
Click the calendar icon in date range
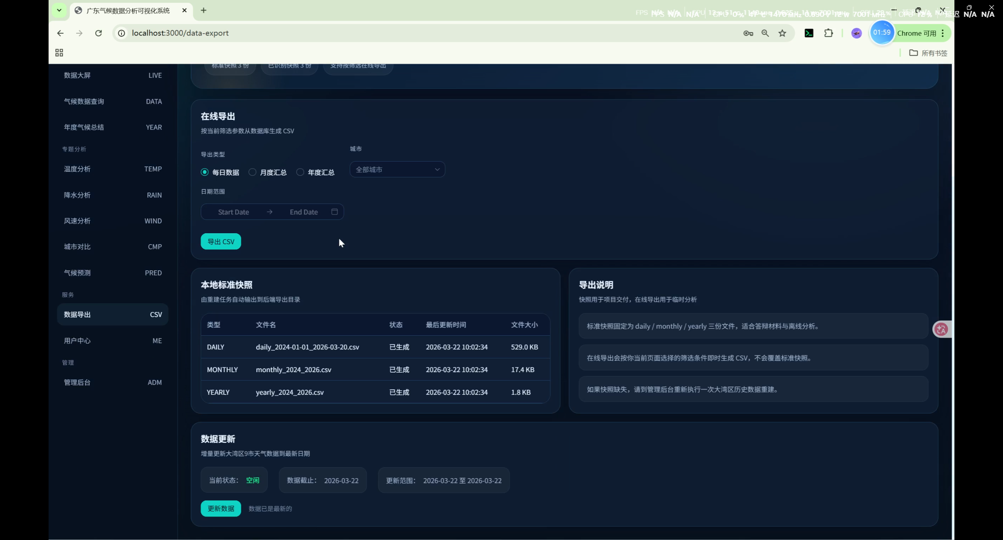click(334, 212)
